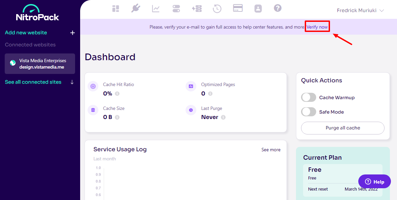Expand the Fredrick Muriuki account dropdown
This screenshot has height=200, width=397.
point(360,10)
